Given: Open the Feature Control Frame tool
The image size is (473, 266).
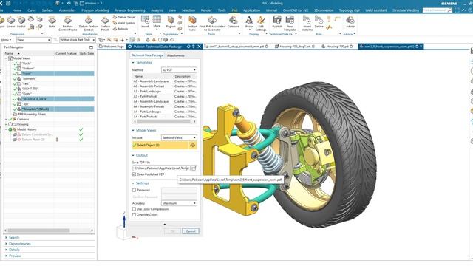Looking at the screenshot, I should [x=67, y=24].
